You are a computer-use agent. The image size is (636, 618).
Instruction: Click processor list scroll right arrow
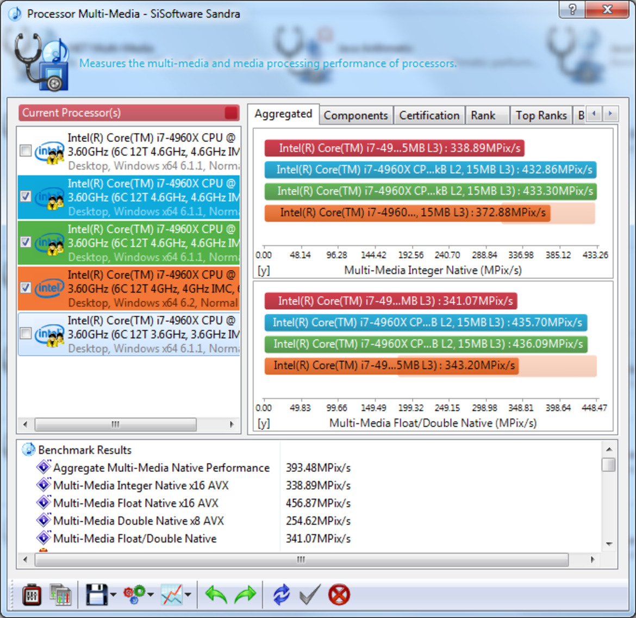[x=232, y=424]
